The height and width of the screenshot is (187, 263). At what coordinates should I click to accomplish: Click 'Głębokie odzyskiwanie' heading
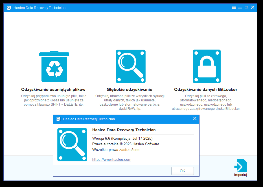point(130,90)
